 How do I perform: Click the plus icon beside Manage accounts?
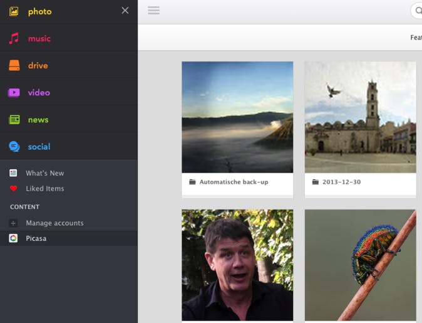[x=13, y=223]
